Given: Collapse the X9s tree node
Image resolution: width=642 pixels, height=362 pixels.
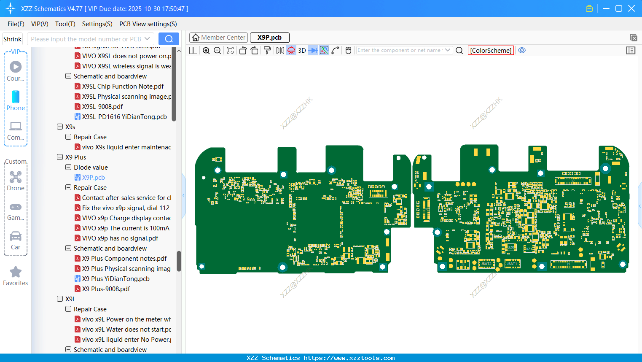Looking at the screenshot, I should point(60,127).
